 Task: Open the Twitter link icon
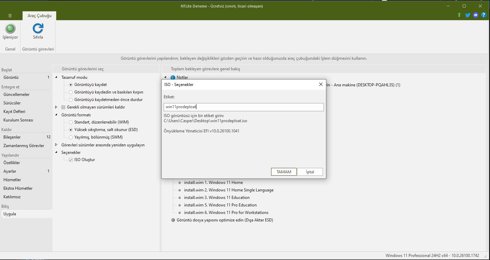coord(467,15)
